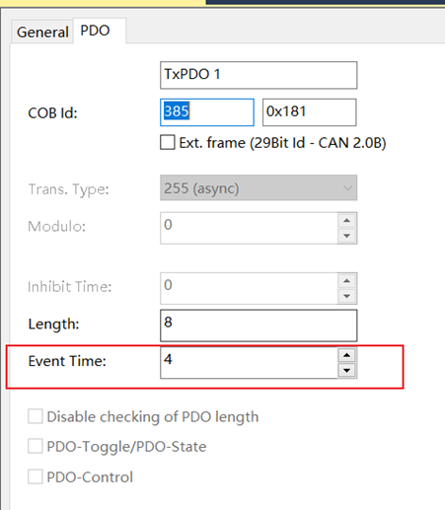
Task: Click the Modulo value field
Action: point(249,228)
